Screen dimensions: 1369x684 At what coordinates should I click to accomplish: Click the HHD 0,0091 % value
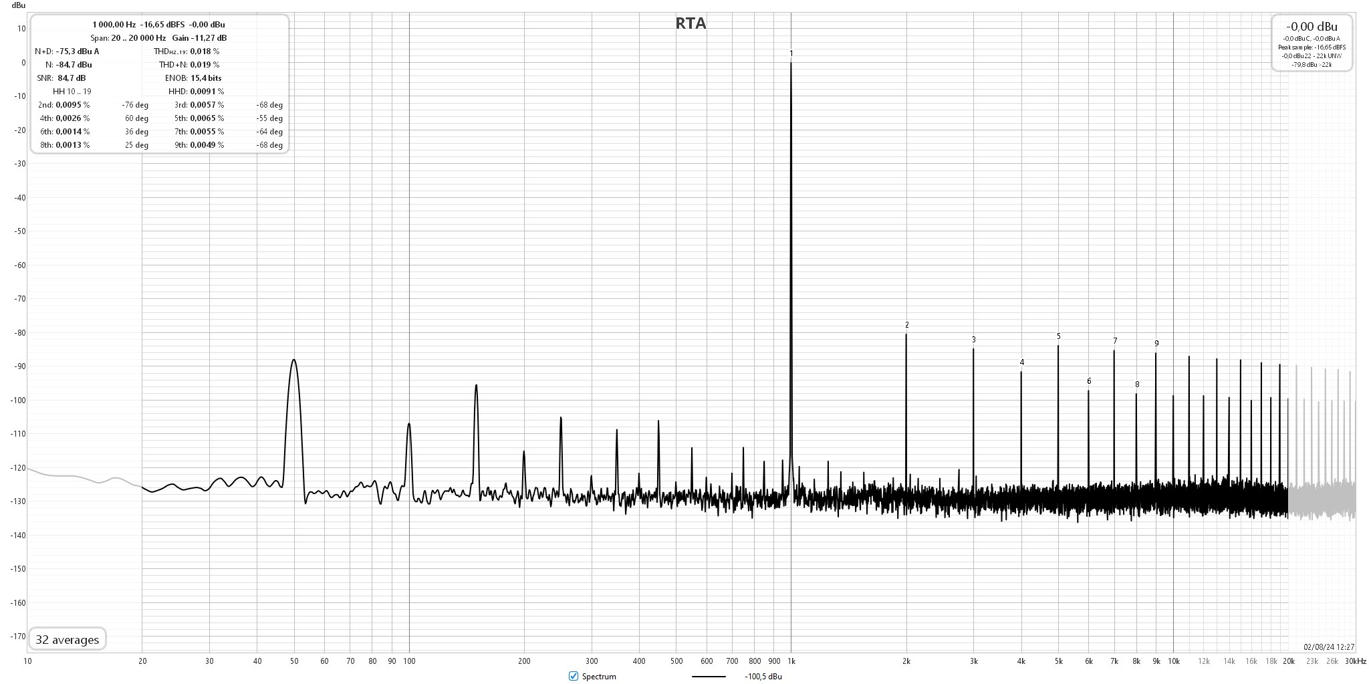[207, 92]
